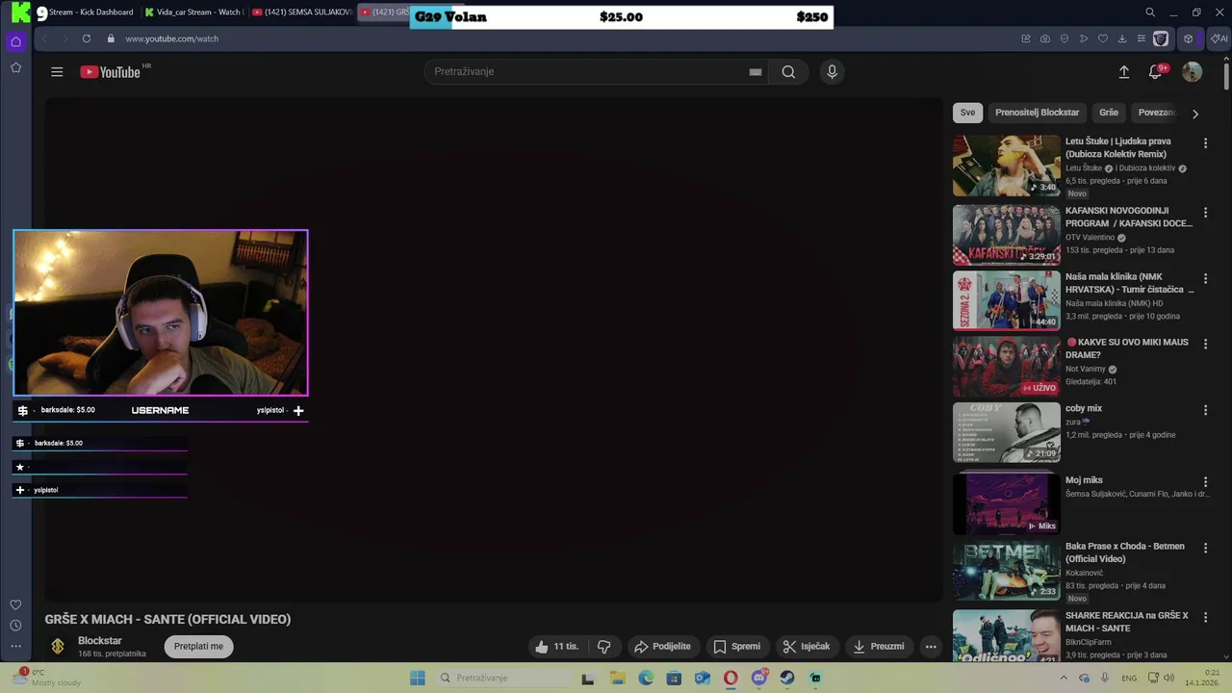
Task: Switch to SEMSA SULJAKOVIC browser tab
Action: (x=302, y=13)
